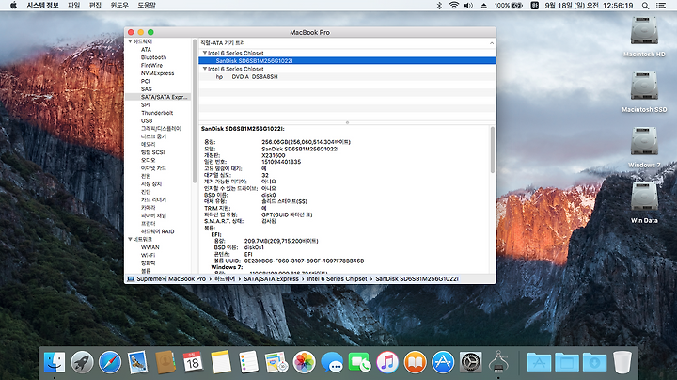Select 하드웨어 RAID in sidebar
This screenshot has height=380, width=677.
pos(158,231)
